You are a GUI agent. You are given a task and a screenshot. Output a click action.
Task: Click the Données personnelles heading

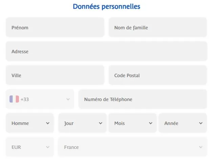106,7
